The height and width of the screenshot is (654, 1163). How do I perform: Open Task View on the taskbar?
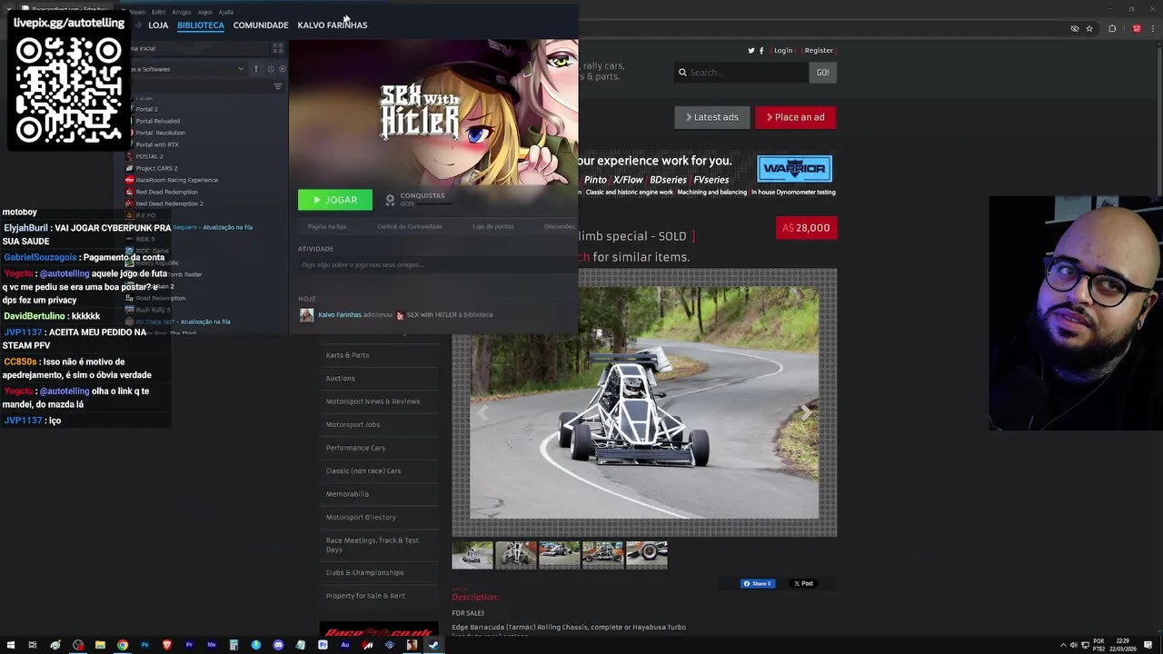pos(33,645)
